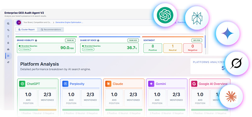
Task: Click Perplexity's 2/3 MENTIONED tile
Action: (90, 98)
